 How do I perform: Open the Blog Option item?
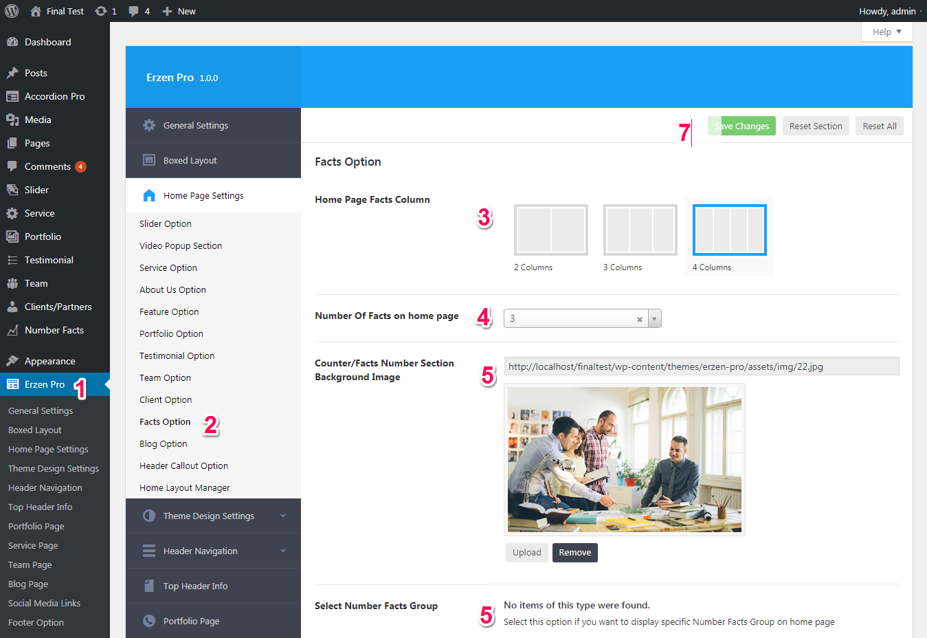click(x=164, y=443)
